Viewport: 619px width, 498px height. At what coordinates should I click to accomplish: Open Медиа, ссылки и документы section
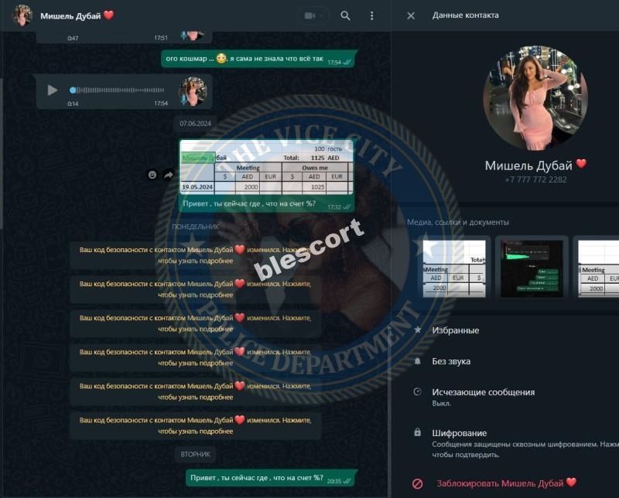pos(458,222)
